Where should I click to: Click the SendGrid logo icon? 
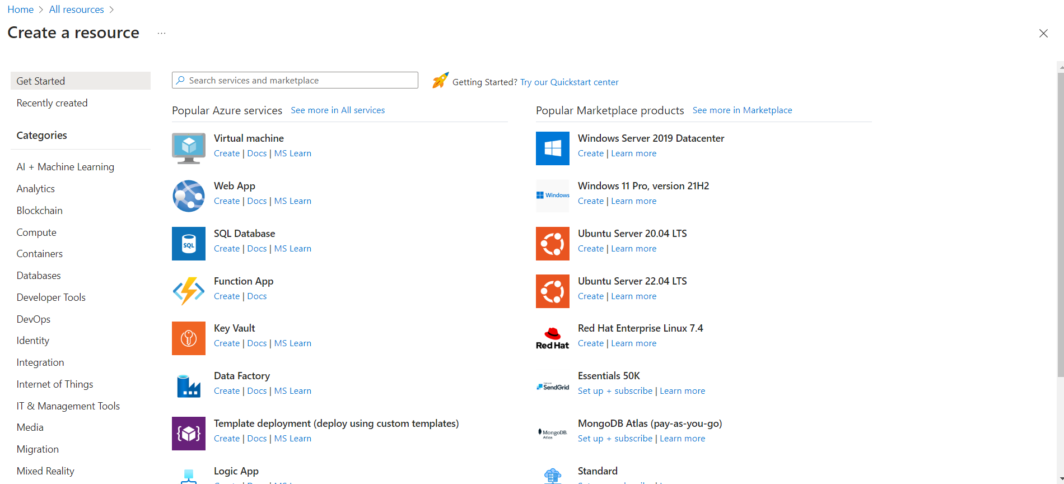[x=553, y=387]
